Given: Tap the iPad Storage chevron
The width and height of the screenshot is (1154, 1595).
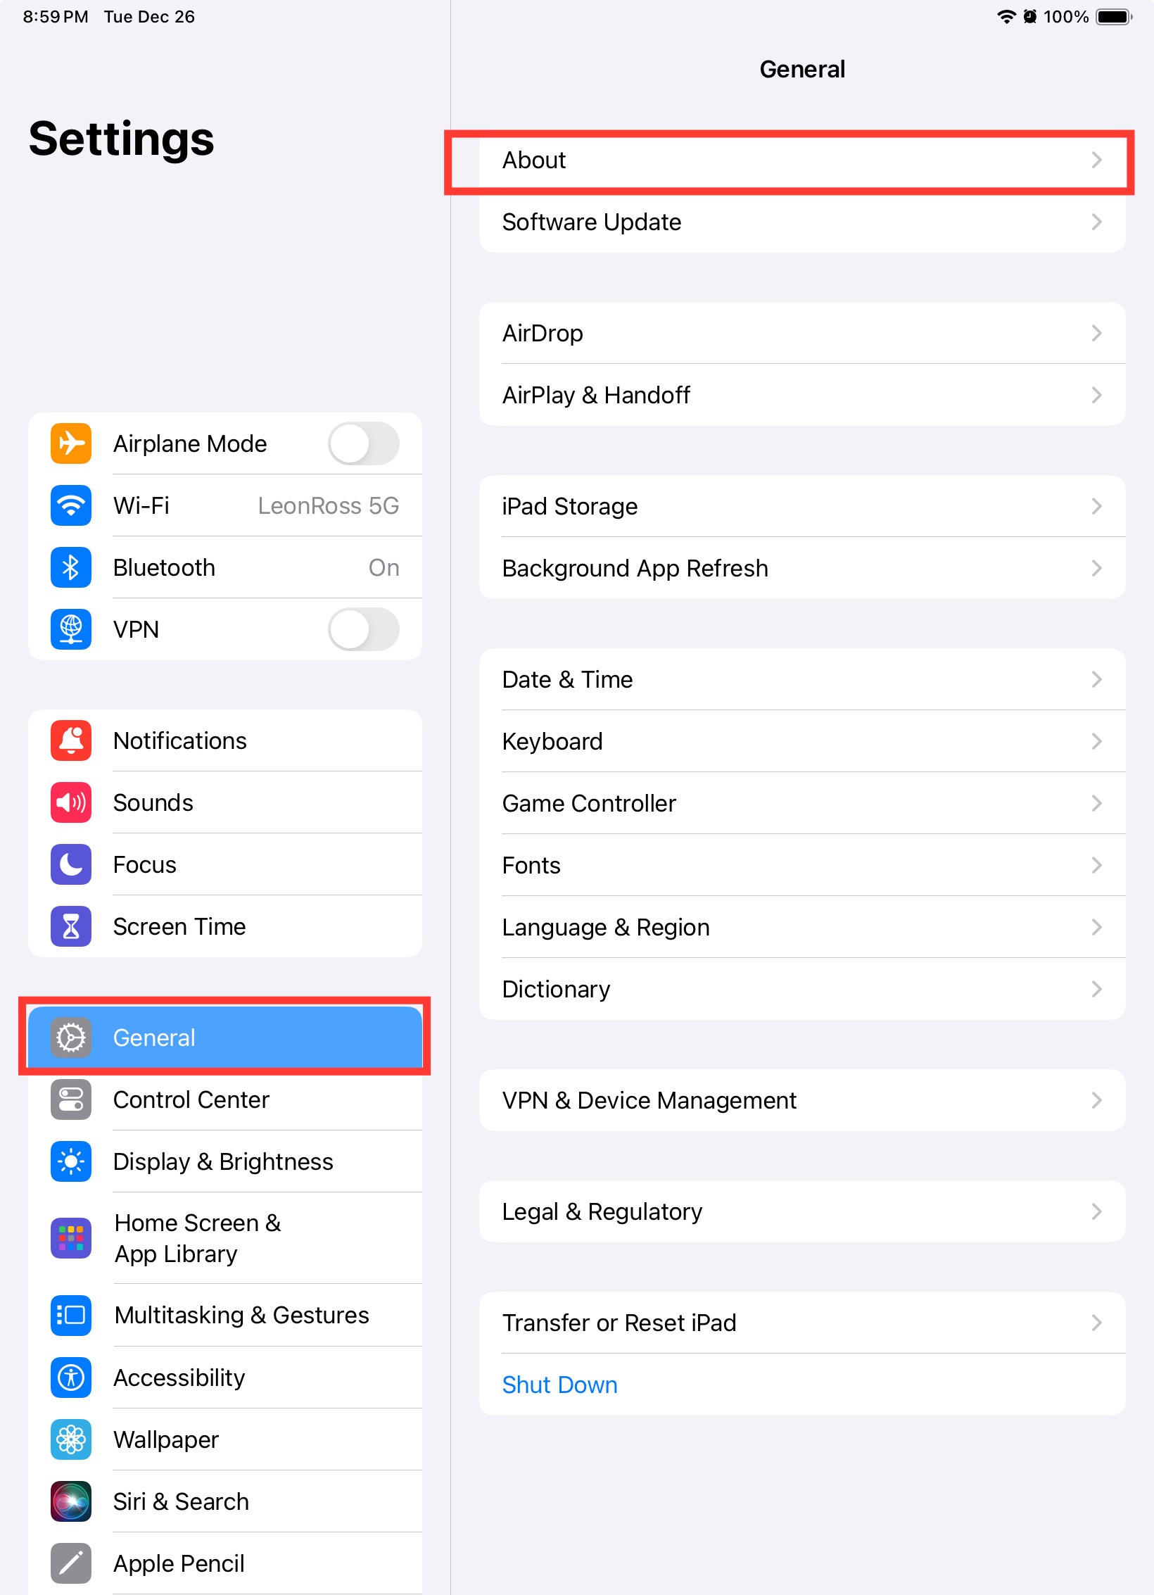Looking at the screenshot, I should point(1096,506).
